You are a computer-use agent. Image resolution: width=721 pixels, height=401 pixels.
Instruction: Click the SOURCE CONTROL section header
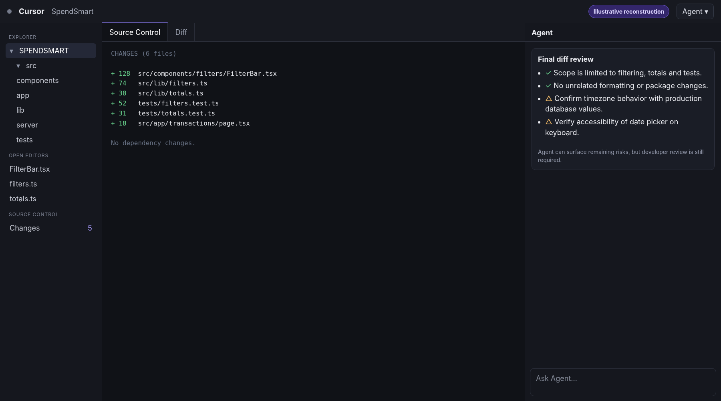34,215
